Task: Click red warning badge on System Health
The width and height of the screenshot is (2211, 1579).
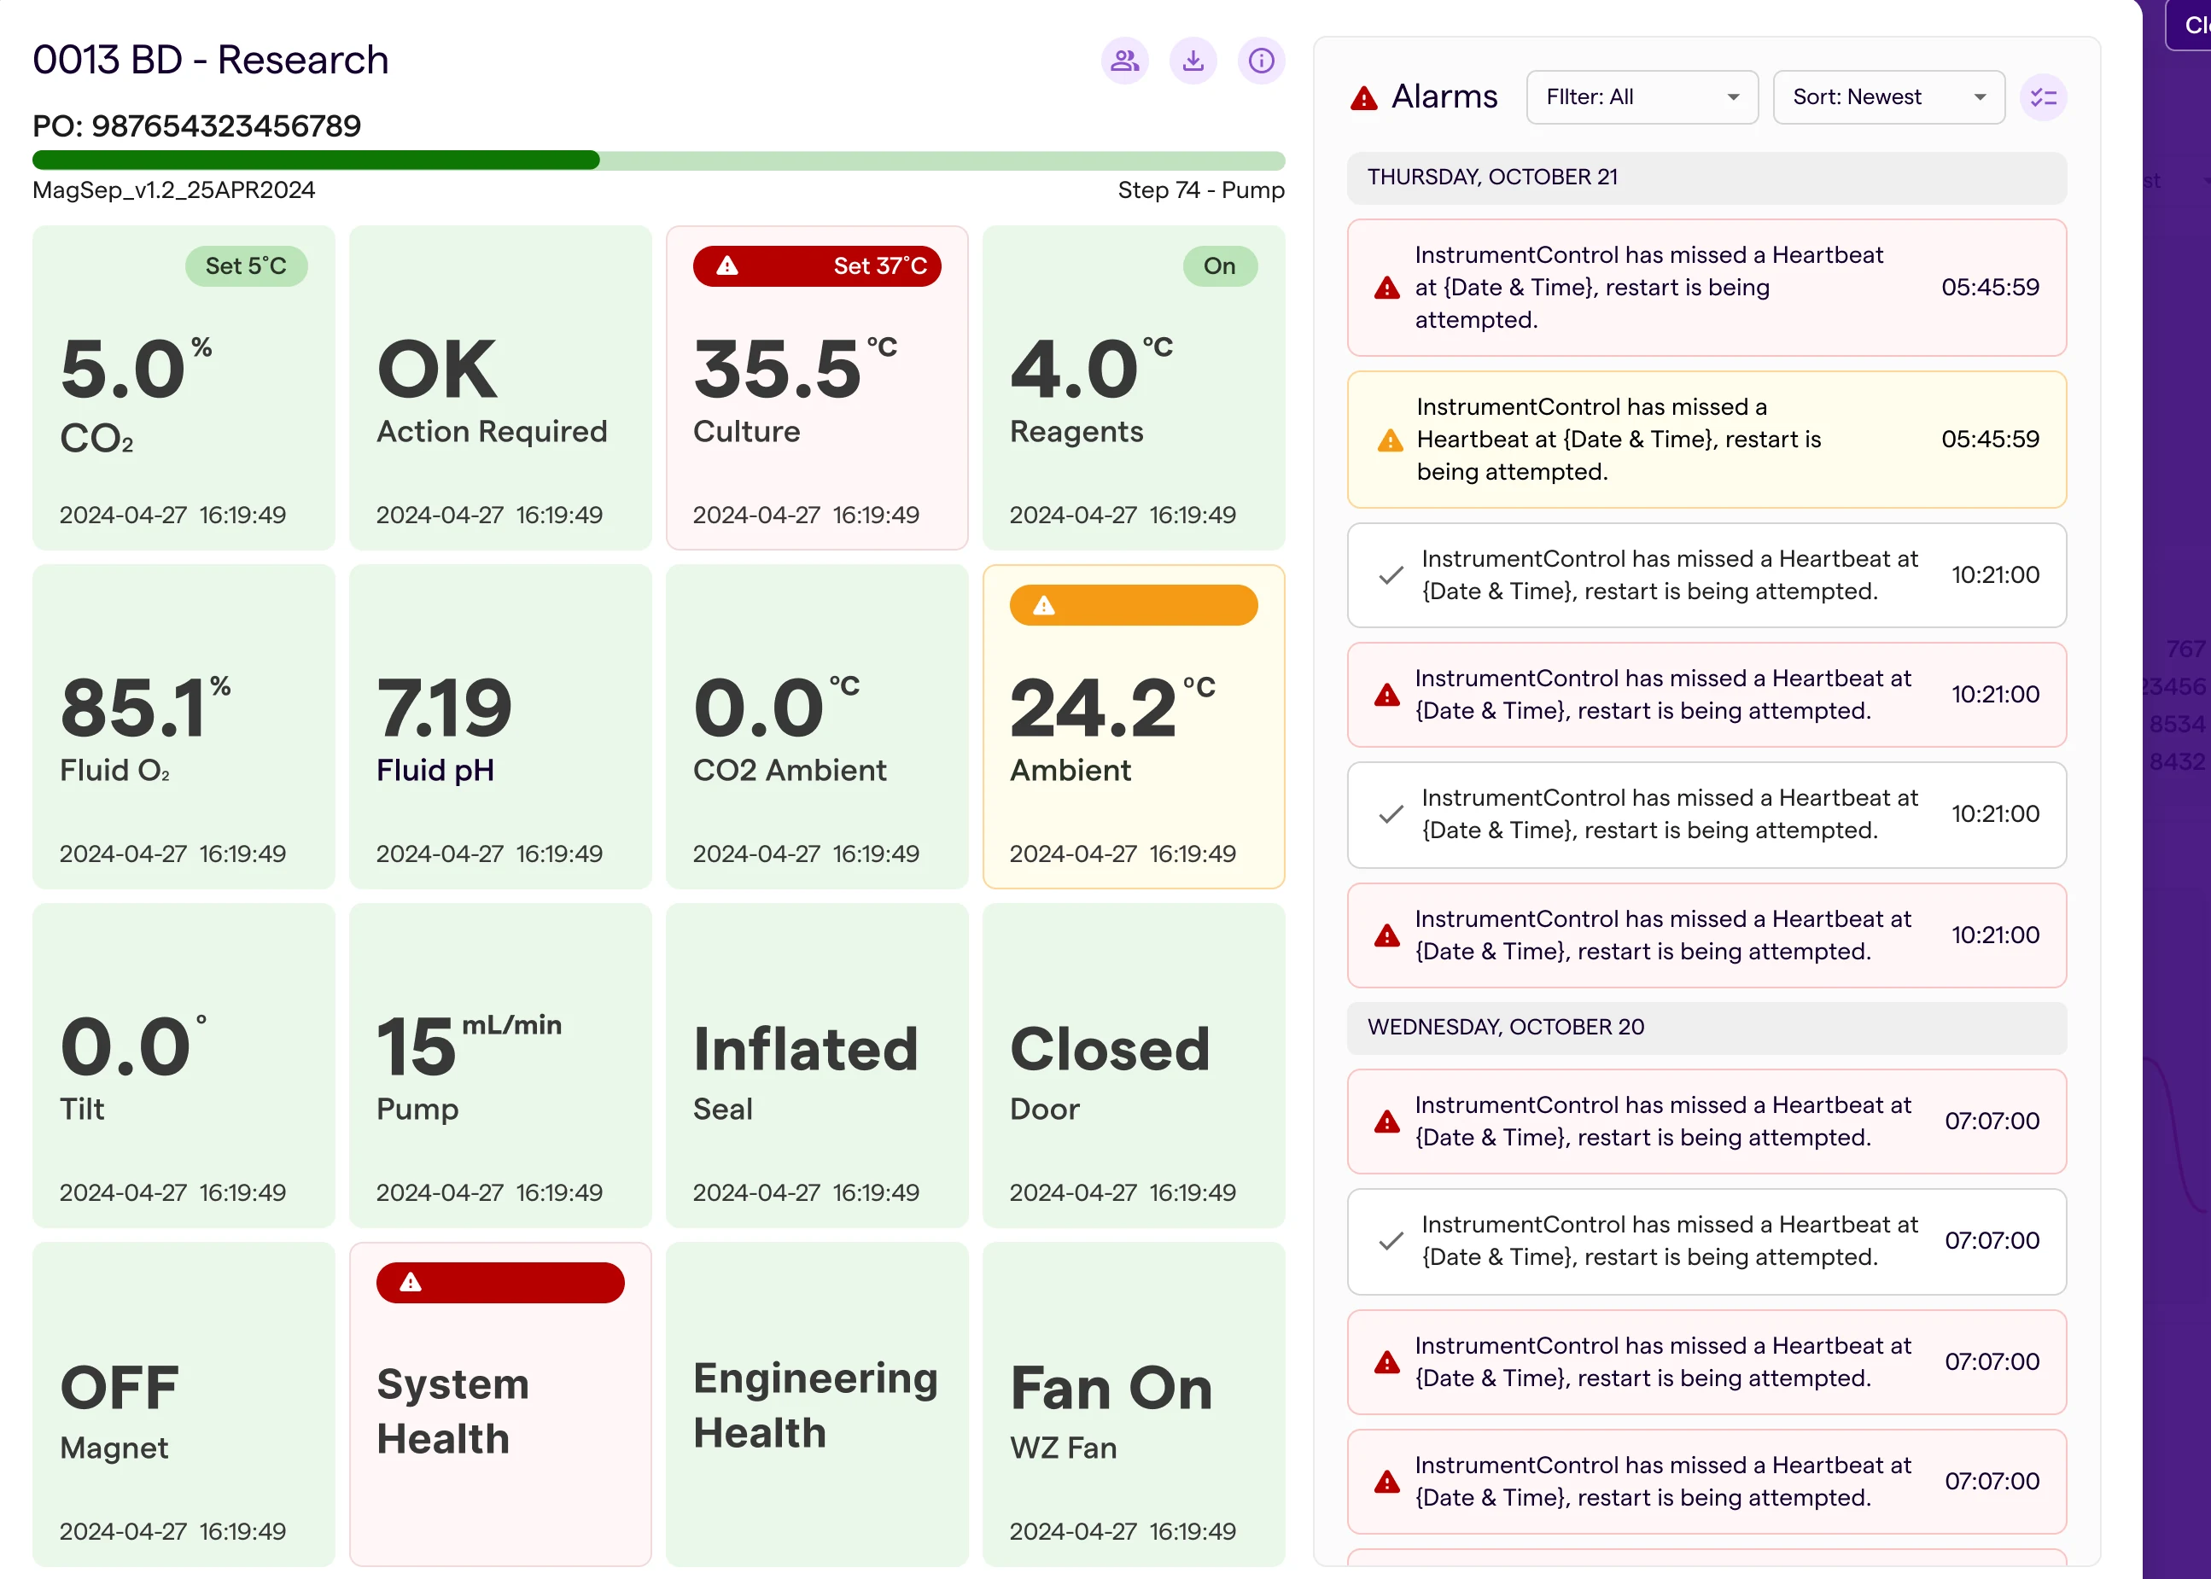Action: [499, 1283]
